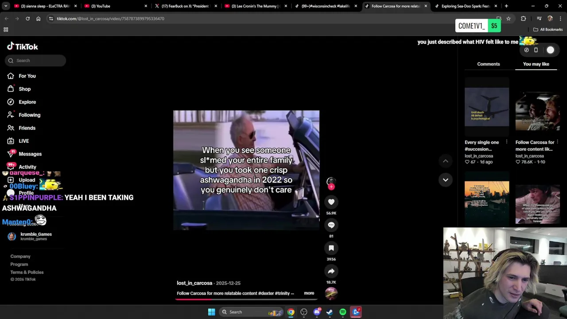Screen dimensions: 567x319
Task: Open the video comments via bubble icon
Action: click(x=331, y=225)
